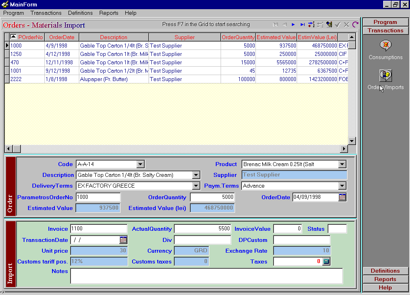Click the Definitions sidebar button
This screenshot has height=295, width=410.
[385, 271]
